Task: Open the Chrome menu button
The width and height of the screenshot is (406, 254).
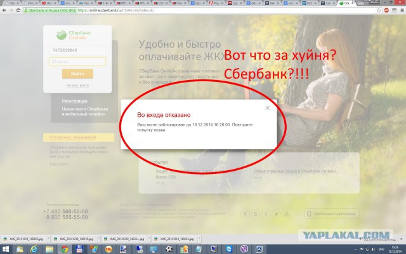Action: 402,10
